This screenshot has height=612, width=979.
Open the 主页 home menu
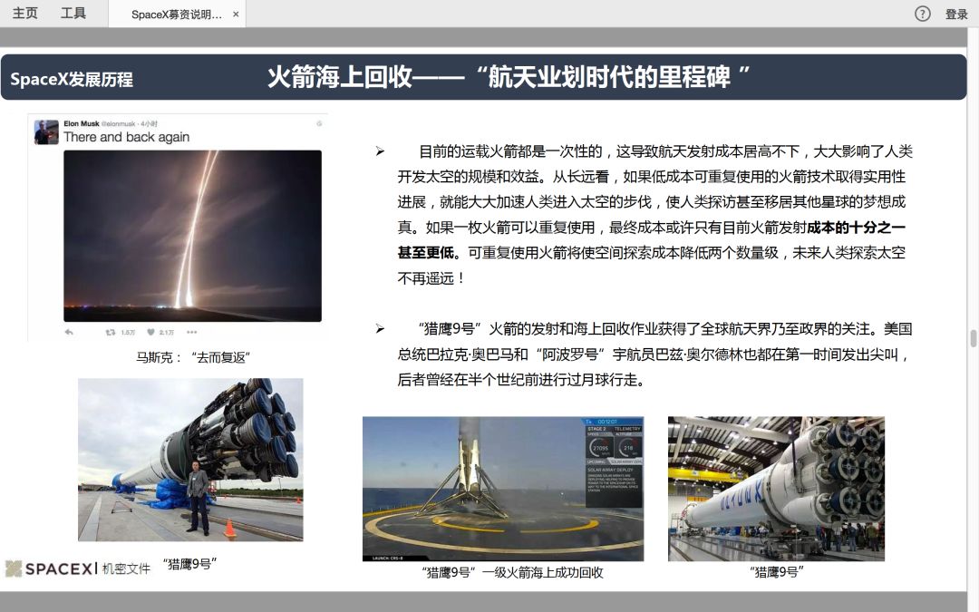[x=25, y=13]
